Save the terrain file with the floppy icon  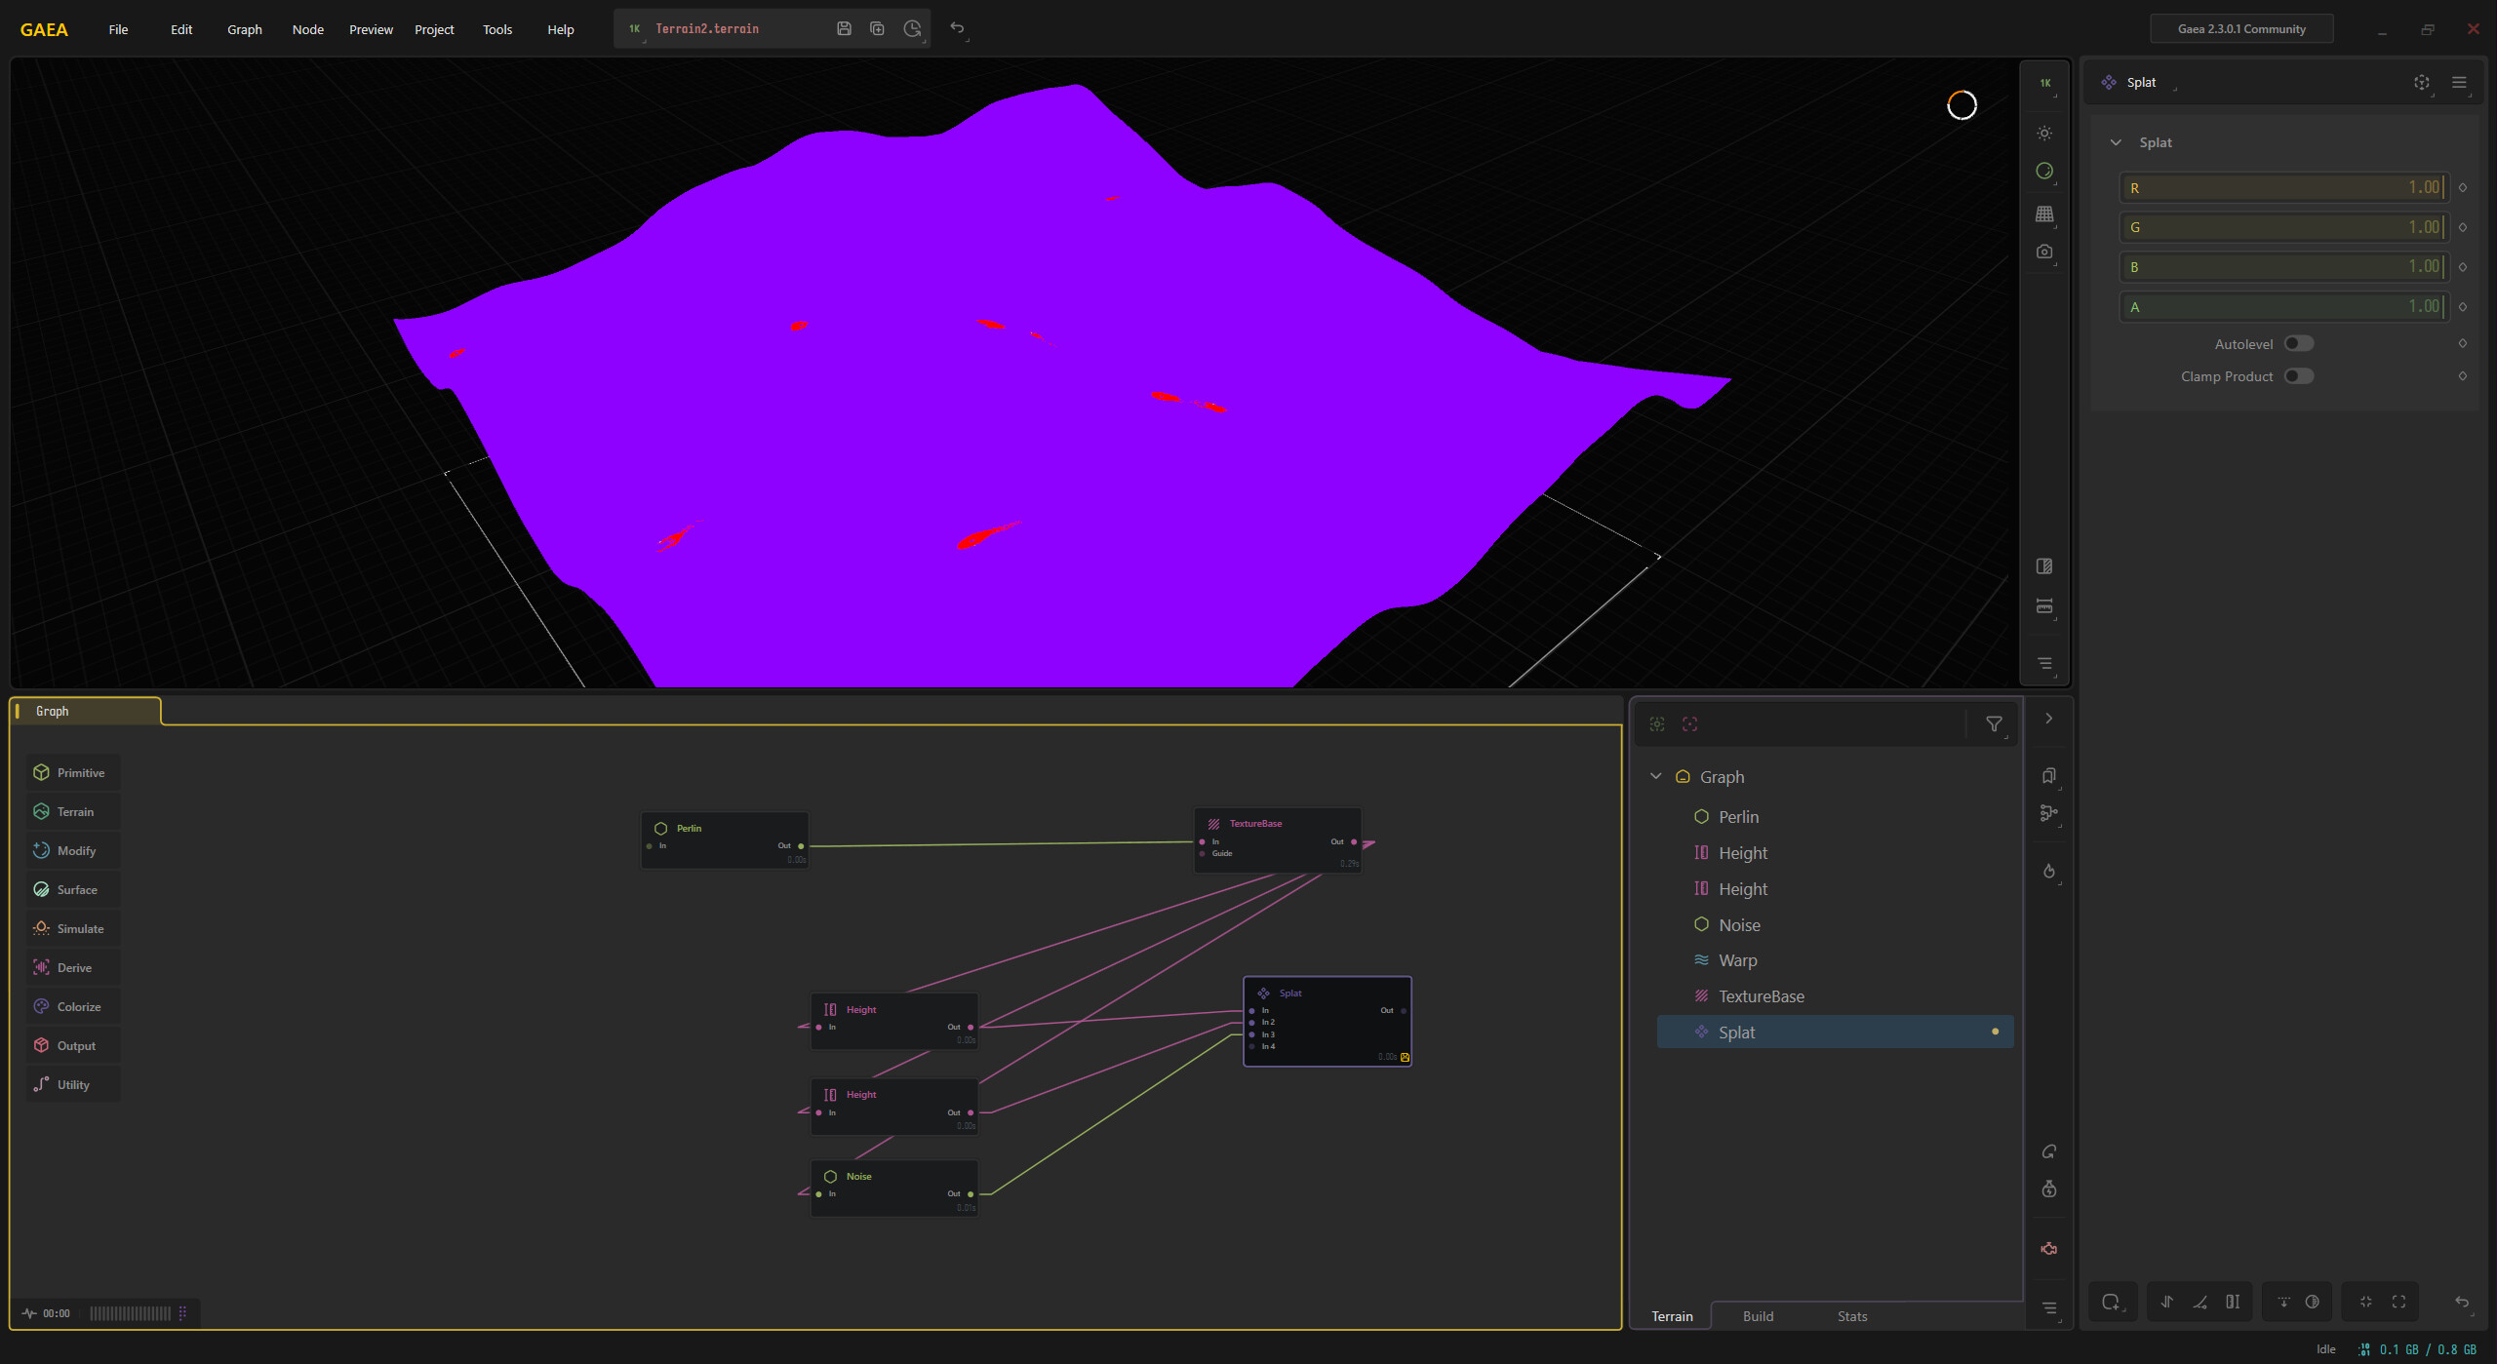(844, 29)
